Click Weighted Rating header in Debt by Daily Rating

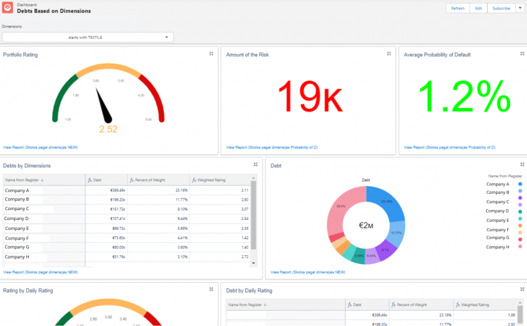tap(485, 305)
